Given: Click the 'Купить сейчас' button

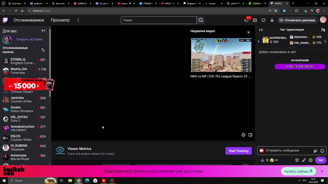Looking at the screenshot, I should [x=298, y=171].
